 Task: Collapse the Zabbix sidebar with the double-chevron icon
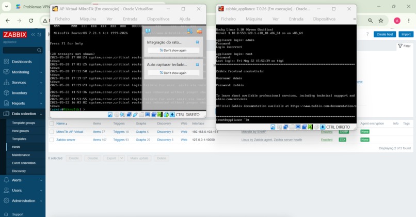tap(33, 35)
